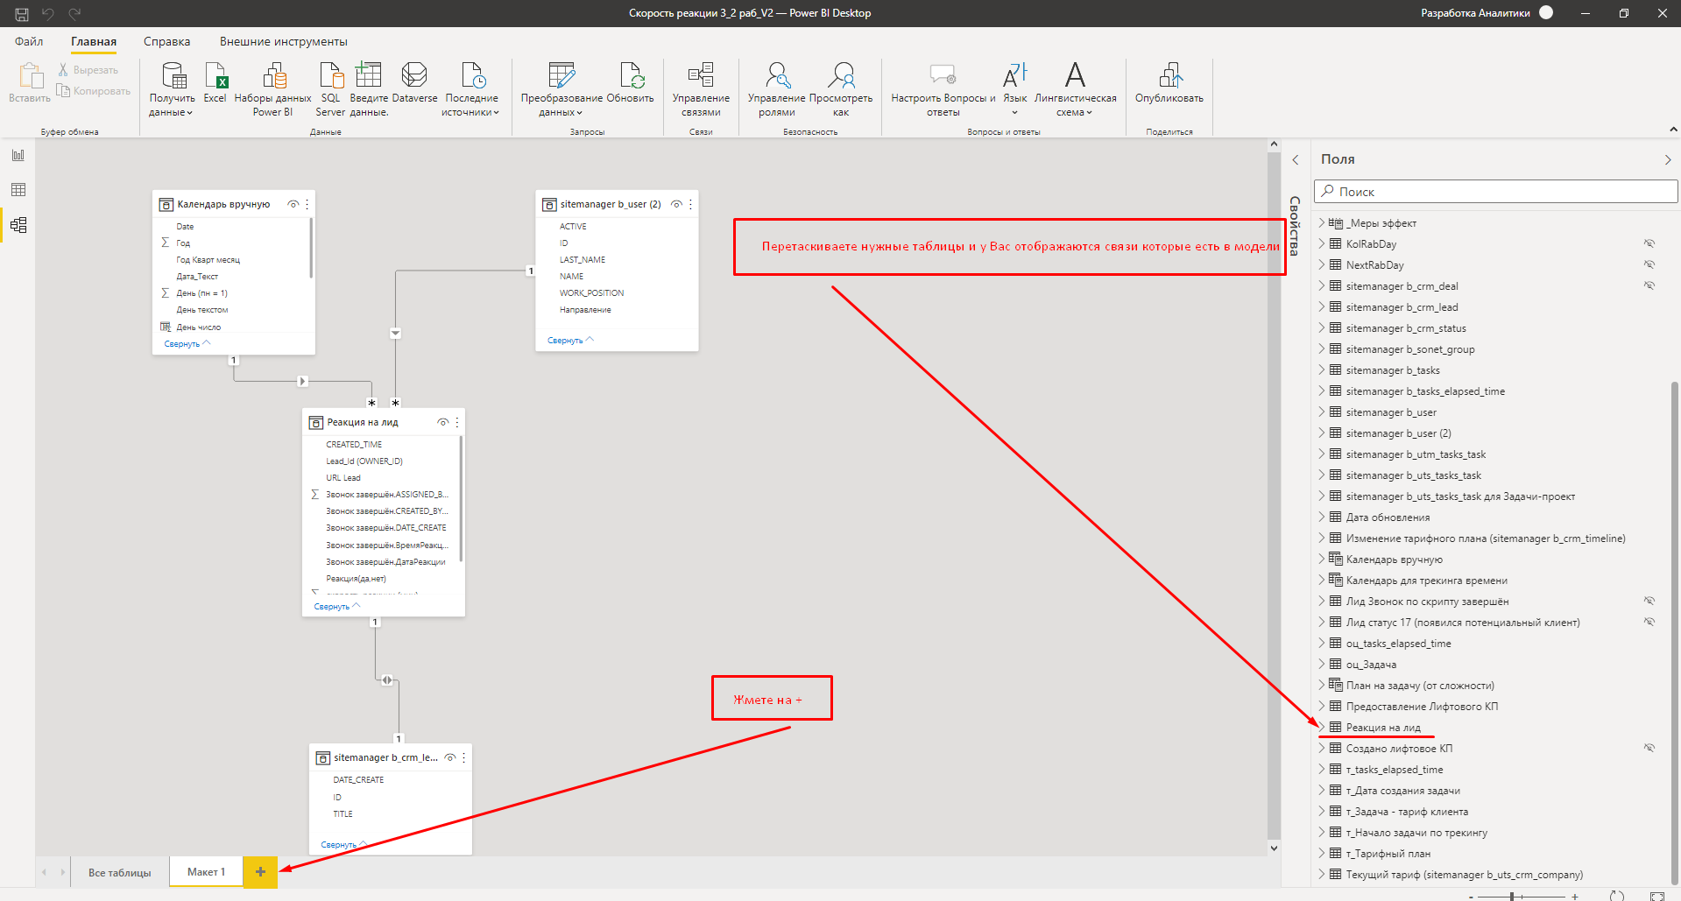Viewport: 1681px width, 901px height.
Task: Click Enter Data (Введите данные) icon
Action: tap(369, 89)
